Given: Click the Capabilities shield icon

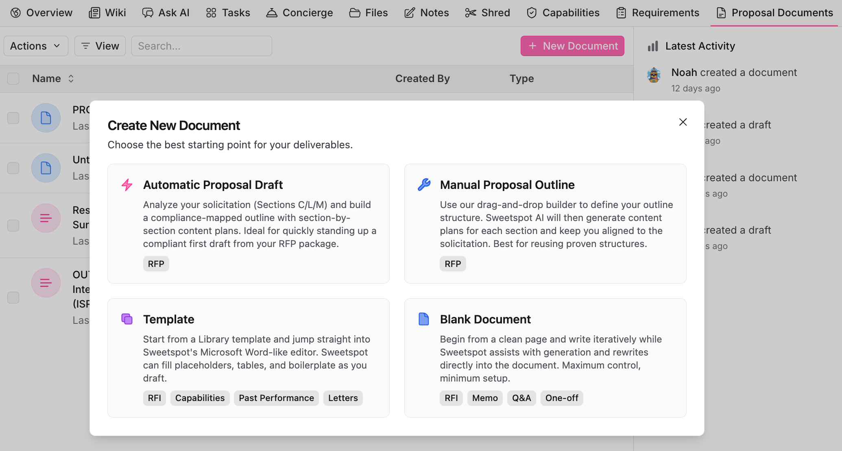Looking at the screenshot, I should (532, 13).
